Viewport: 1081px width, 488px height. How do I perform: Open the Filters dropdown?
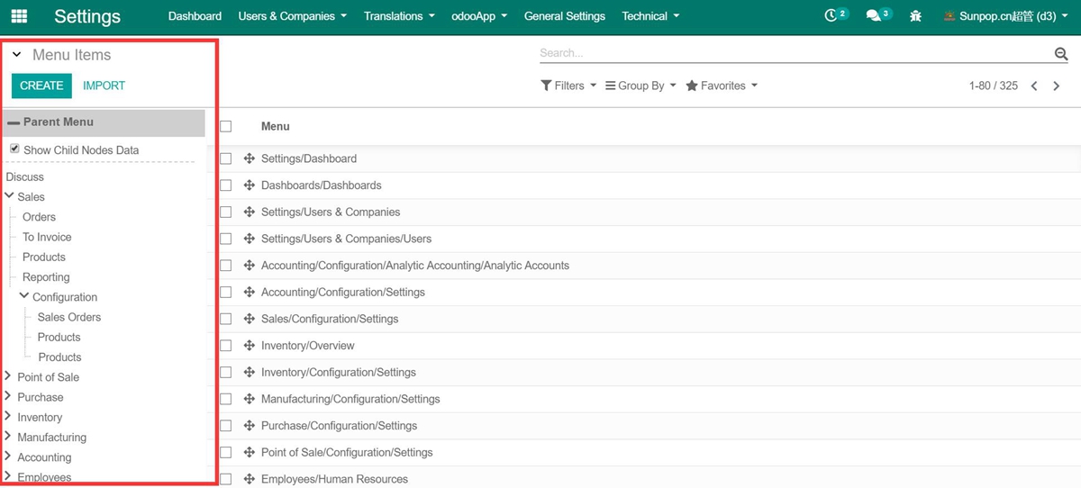point(568,86)
